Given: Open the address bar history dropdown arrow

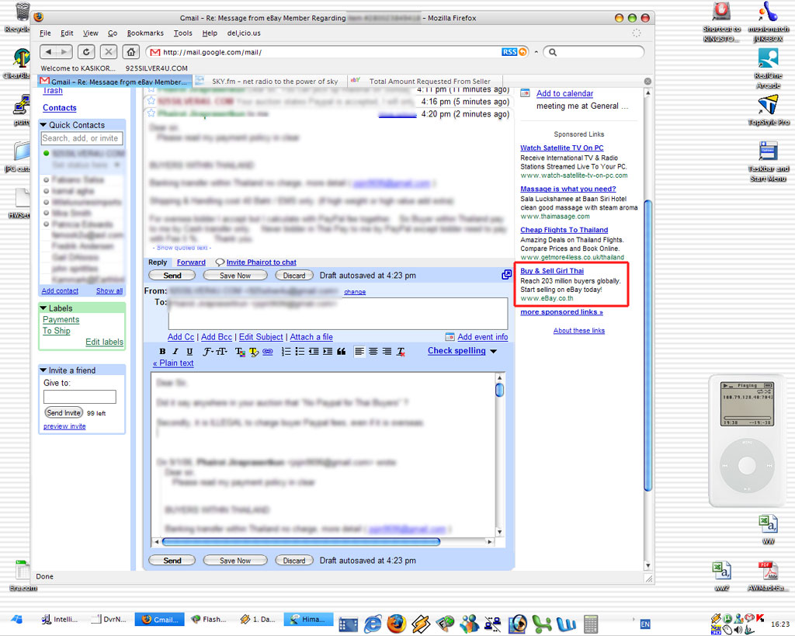Looking at the screenshot, I should point(536,52).
